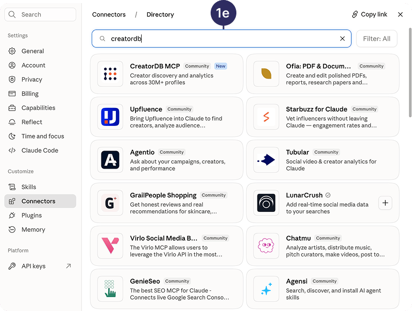This screenshot has height=311, width=412.
Task: Click the Tubular arrow logo icon
Action: click(266, 160)
